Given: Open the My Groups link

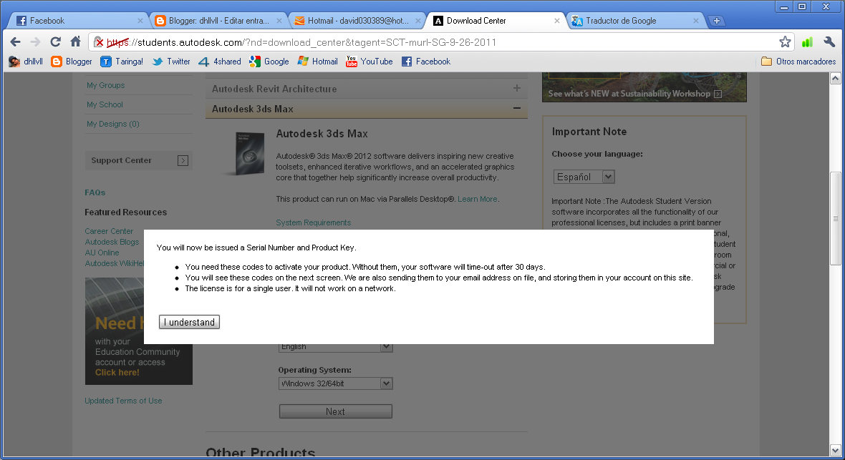Looking at the screenshot, I should point(106,85).
